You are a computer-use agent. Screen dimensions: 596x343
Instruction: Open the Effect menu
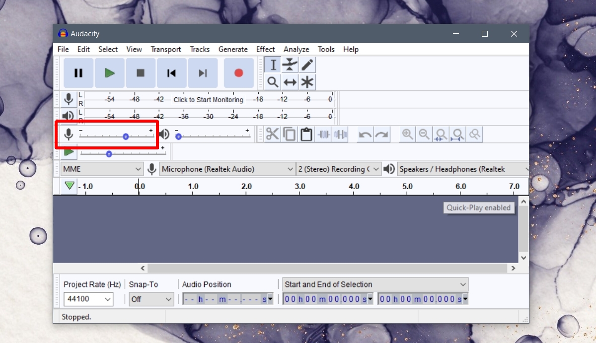(265, 49)
